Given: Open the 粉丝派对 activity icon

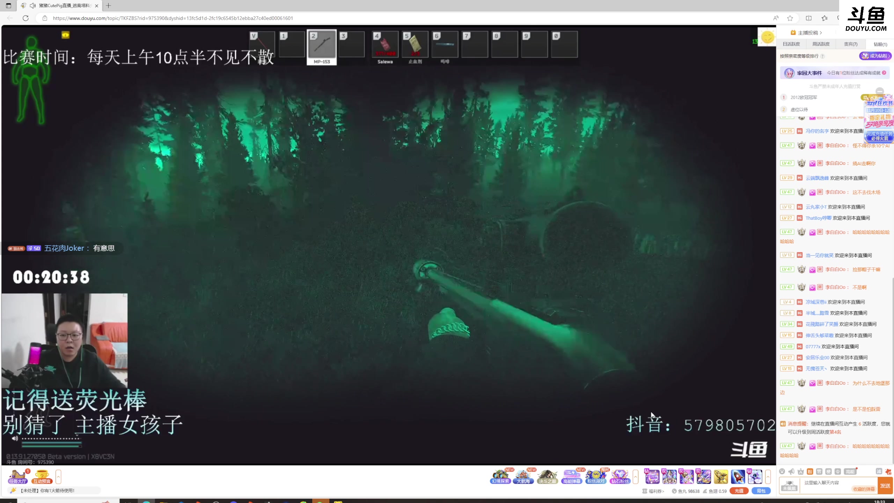Looking at the screenshot, I should pyautogui.click(x=596, y=476).
